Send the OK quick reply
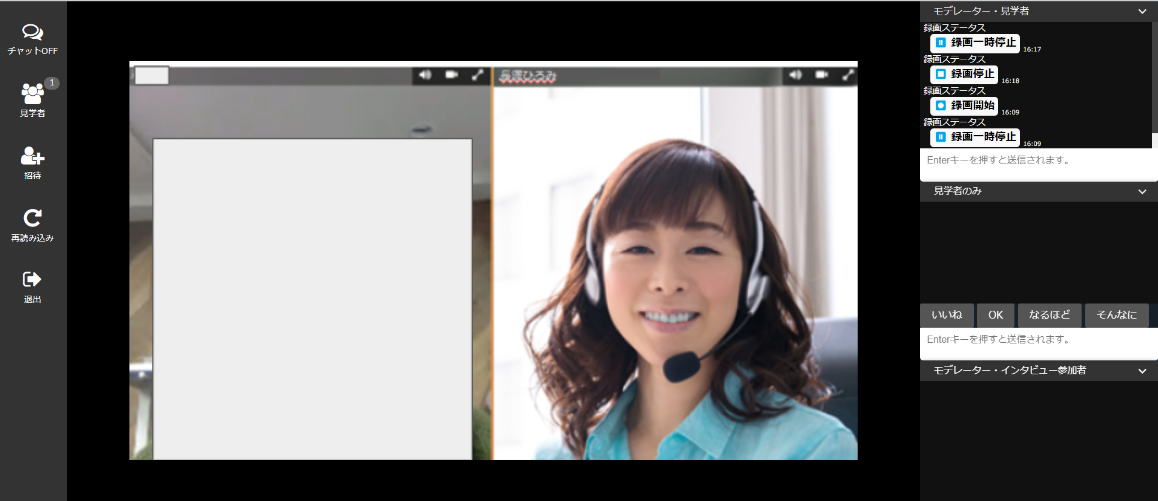This screenshot has width=1158, height=501. [x=995, y=315]
